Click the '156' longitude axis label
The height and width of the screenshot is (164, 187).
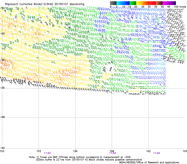pos(75,151)
